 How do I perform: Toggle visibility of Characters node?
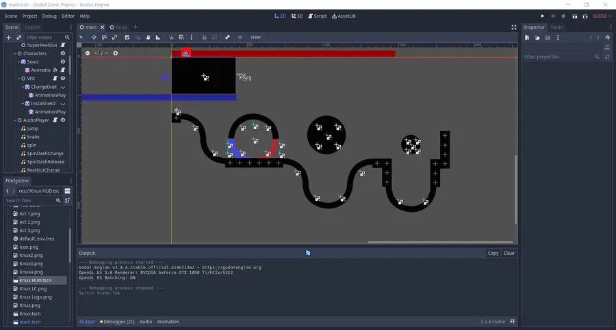pyautogui.click(x=63, y=53)
